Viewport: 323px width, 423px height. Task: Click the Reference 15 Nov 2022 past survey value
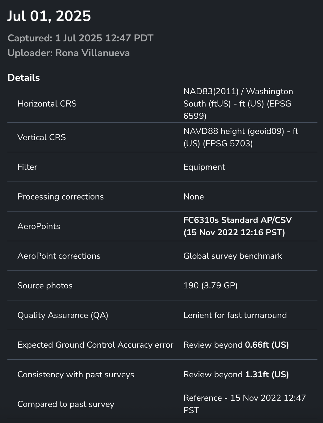point(244,404)
